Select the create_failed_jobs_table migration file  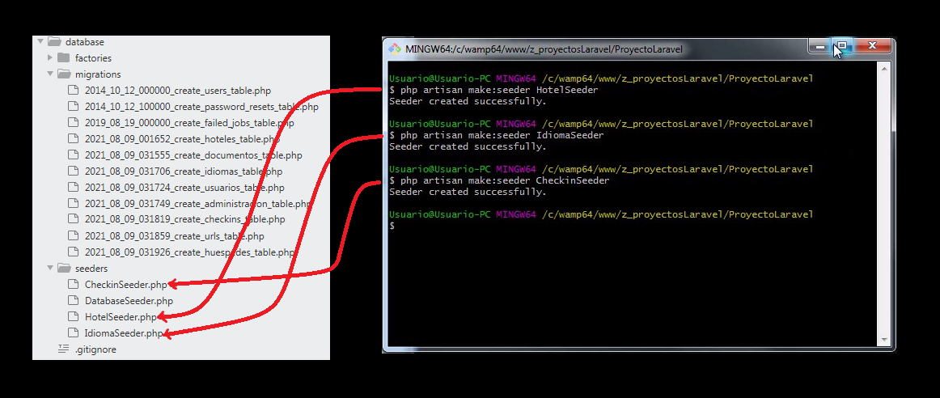click(x=188, y=123)
